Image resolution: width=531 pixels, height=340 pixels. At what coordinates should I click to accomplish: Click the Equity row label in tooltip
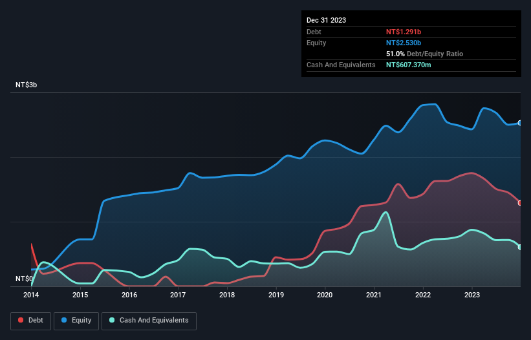316,43
